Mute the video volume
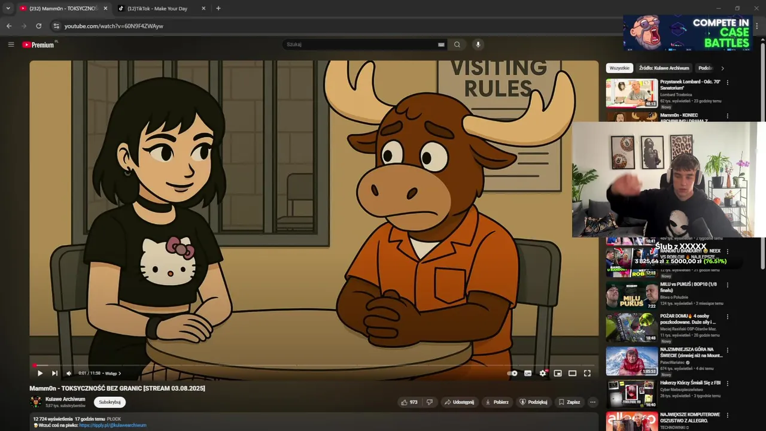The width and height of the screenshot is (766, 431). coord(69,373)
